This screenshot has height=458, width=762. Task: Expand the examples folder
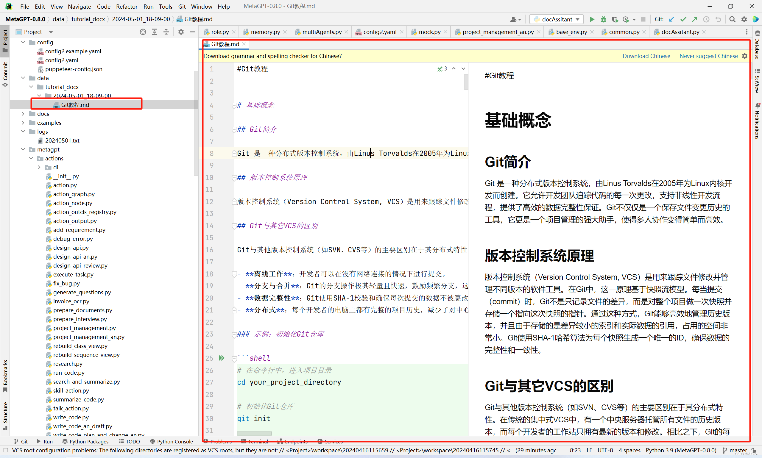coord(23,123)
